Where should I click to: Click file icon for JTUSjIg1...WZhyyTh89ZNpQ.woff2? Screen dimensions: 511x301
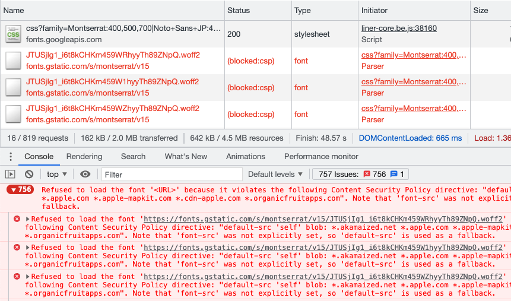point(14,114)
